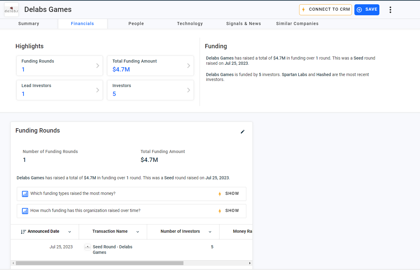The width and height of the screenshot is (420, 270).
Task: Open the People tab
Action: pyautogui.click(x=136, y=24)
